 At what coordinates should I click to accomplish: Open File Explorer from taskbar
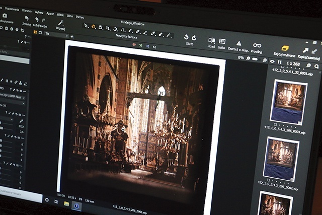pyautogui.click(x=66, y=204)
